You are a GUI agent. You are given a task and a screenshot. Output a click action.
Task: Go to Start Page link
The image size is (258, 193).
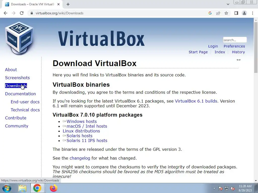(198, 52)
